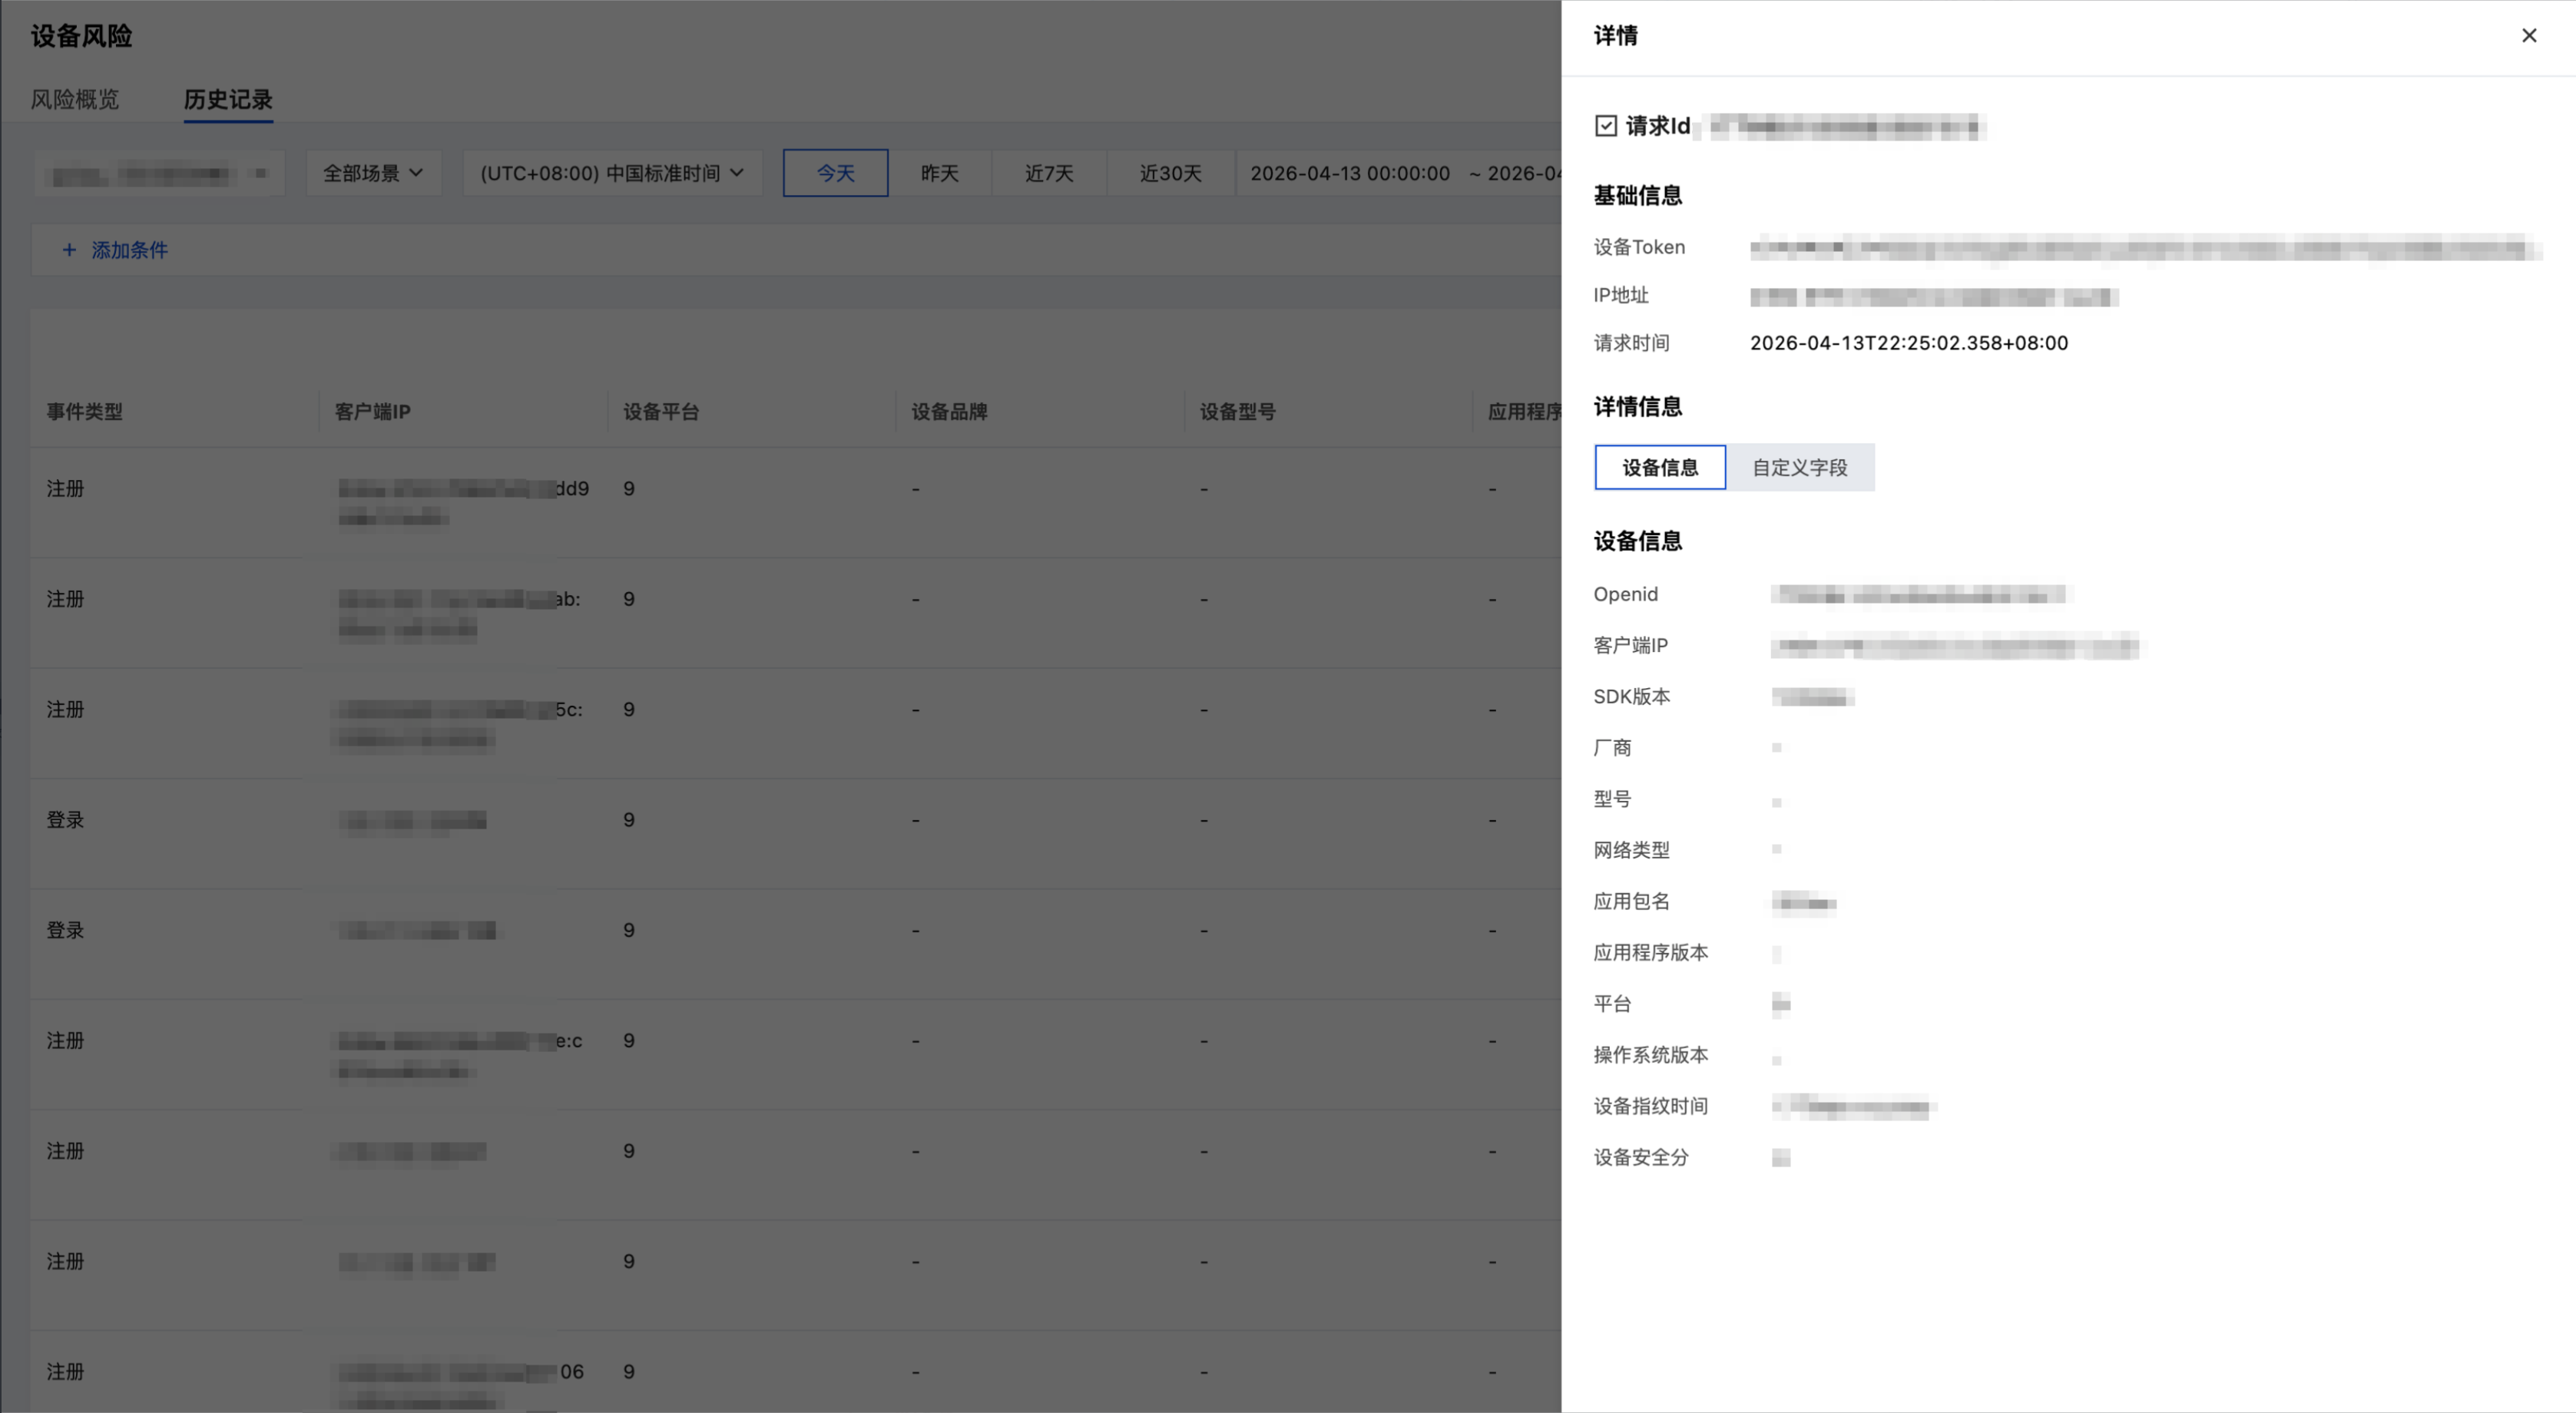This screenshot has height=1413, width=2576.
Task: Select the 历史记录 tab
Action: tap(227, 100)
